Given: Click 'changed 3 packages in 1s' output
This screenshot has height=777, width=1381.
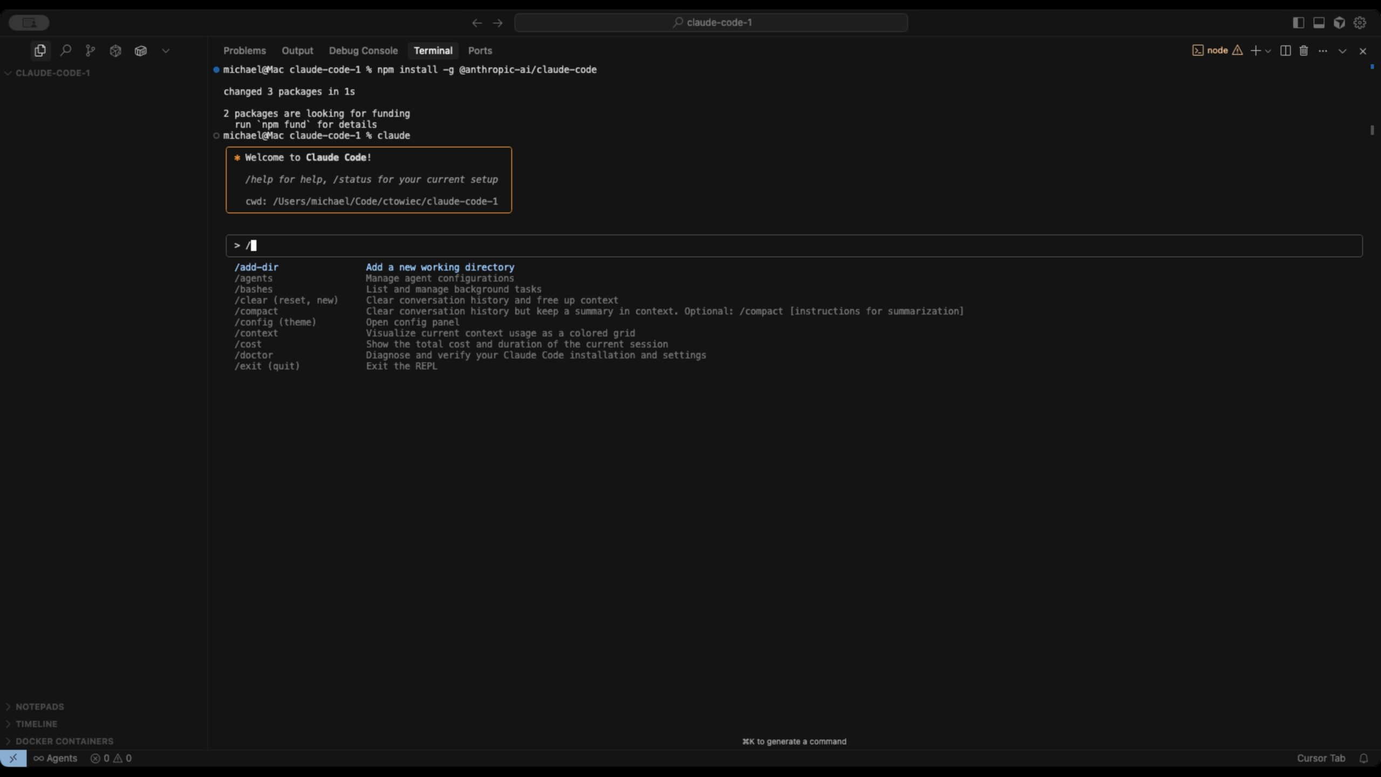Looking at the screenshot, I should point(289,92).
